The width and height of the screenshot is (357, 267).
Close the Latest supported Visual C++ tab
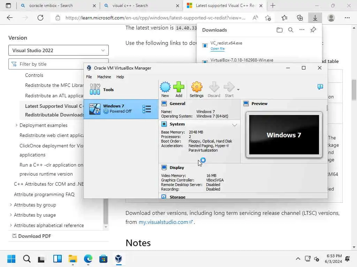(261, 6)
